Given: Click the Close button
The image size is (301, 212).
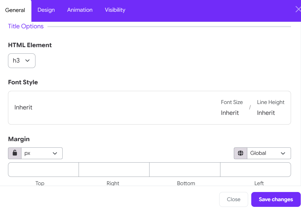Looking at the screenshot, I should (234, 199).
